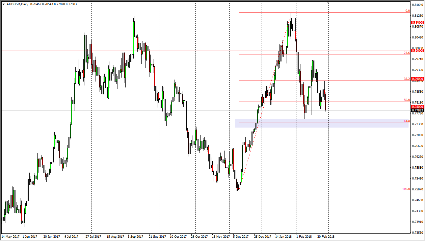
Task: Click the 9 Jul 2017 date label
Action: coord(71,236)
